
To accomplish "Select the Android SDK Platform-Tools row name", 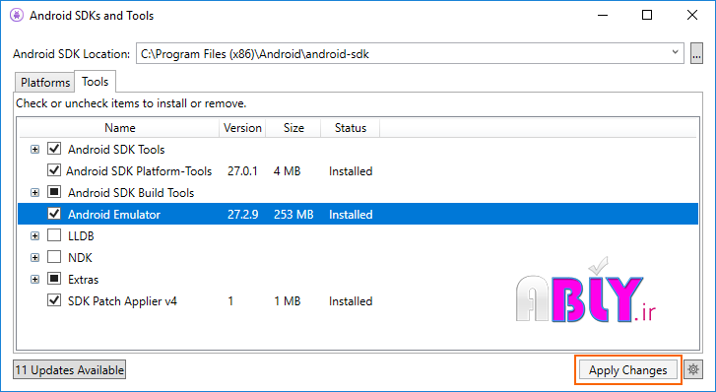I will [x=139, y=171].
